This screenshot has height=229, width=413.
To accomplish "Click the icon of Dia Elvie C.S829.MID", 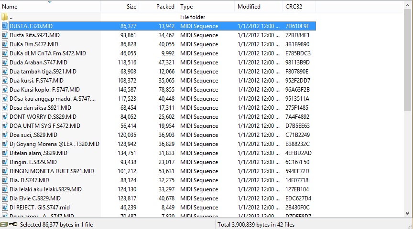I will point(5,198).
